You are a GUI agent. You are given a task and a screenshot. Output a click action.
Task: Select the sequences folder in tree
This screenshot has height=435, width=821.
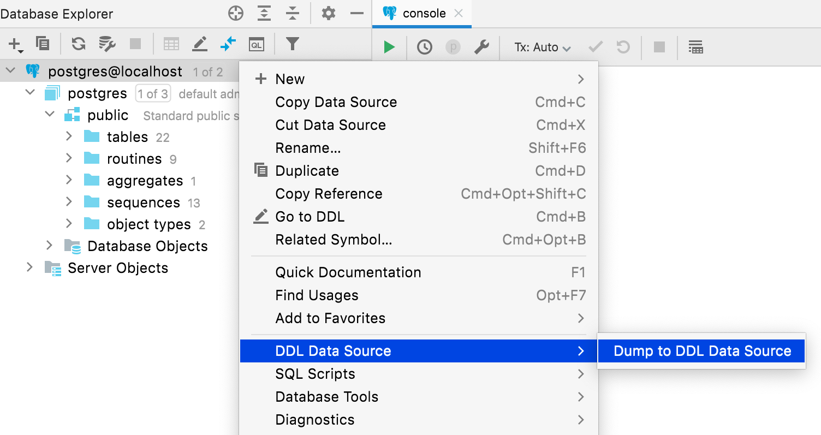point(143,202)
